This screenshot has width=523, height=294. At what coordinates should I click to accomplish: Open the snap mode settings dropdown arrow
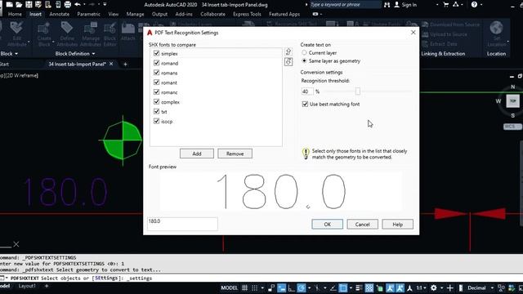point(262,288)
